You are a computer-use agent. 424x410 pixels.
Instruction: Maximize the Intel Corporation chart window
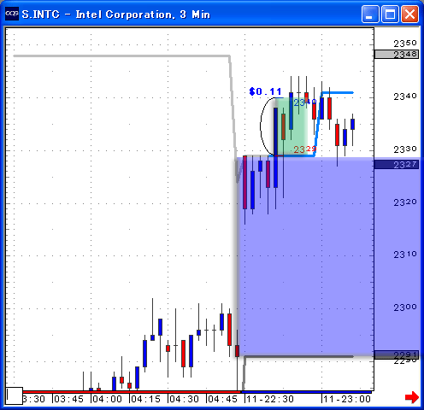390,14
